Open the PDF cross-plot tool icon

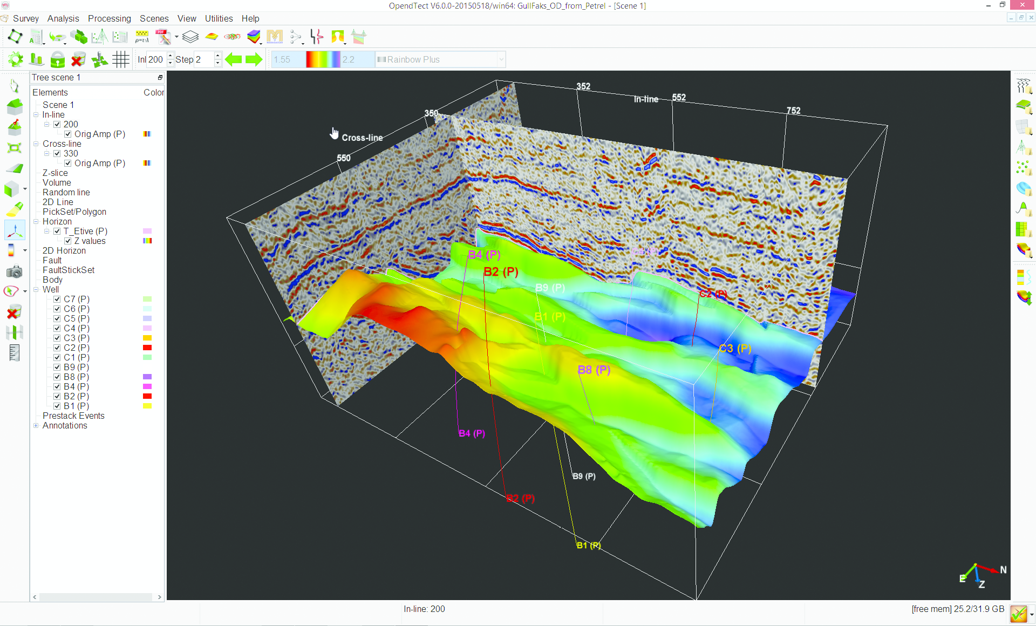coord(163,37)
